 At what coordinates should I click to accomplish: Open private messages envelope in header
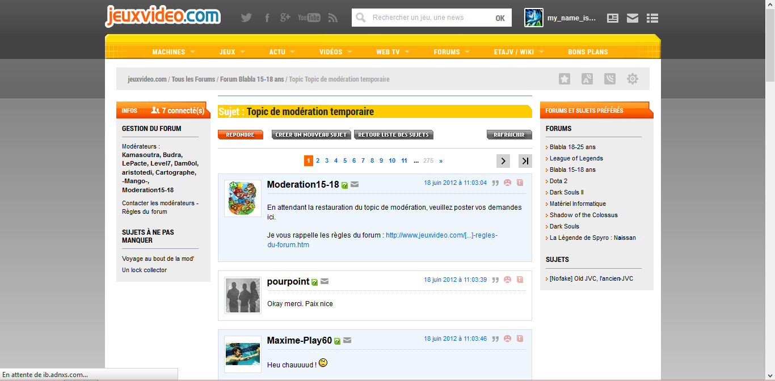[633, 18]
